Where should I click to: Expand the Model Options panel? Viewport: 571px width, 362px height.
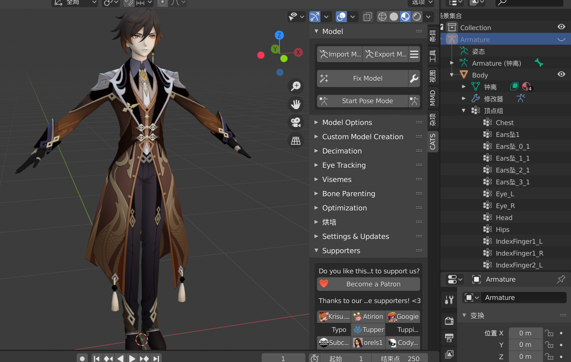[x=316, y=122]
